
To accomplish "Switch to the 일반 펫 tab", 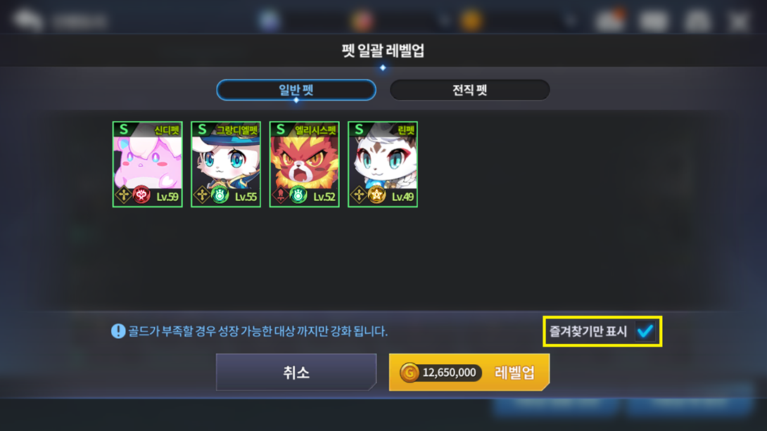I will [296, 90].
